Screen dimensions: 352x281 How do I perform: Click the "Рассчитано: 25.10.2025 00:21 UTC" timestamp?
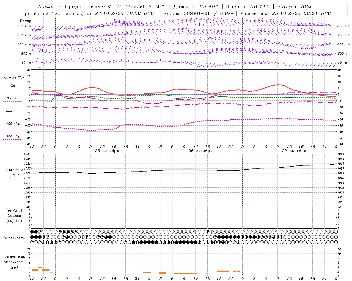[x=285, y=13]
